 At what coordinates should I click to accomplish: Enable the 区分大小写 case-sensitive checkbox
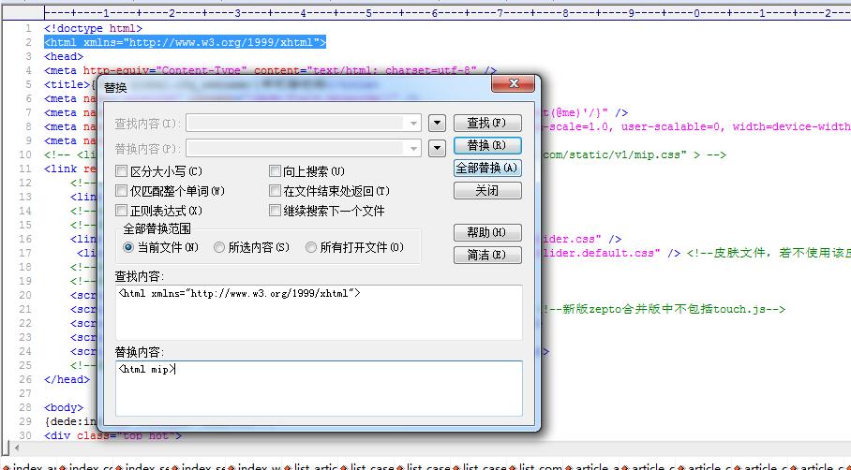click(122, 171)
